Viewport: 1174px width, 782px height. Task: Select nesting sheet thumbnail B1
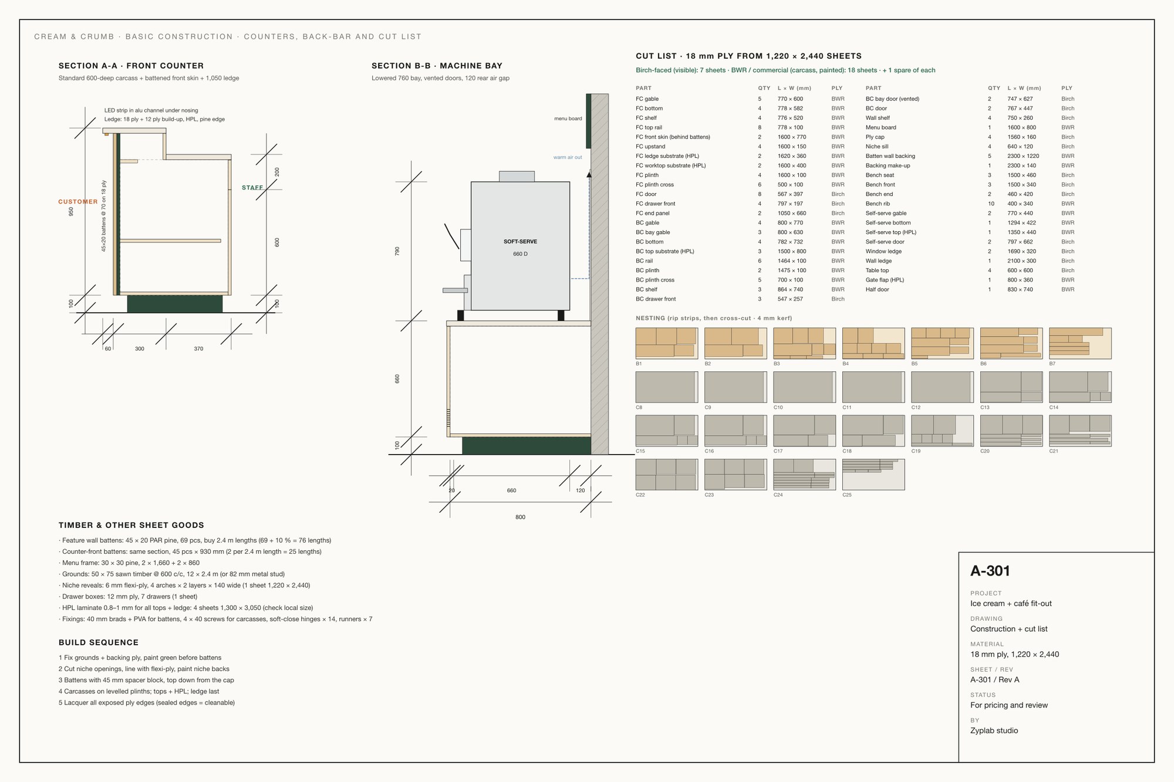(667, 343)
